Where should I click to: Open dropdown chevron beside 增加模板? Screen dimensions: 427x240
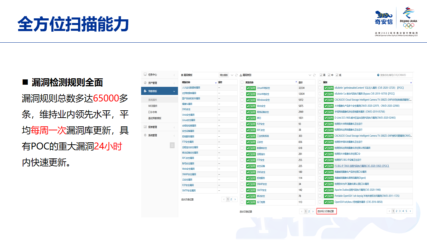[x=232, y=75]
